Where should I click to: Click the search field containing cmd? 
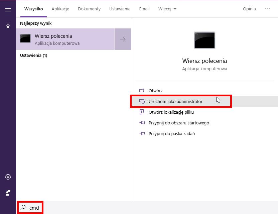point(147,208)
